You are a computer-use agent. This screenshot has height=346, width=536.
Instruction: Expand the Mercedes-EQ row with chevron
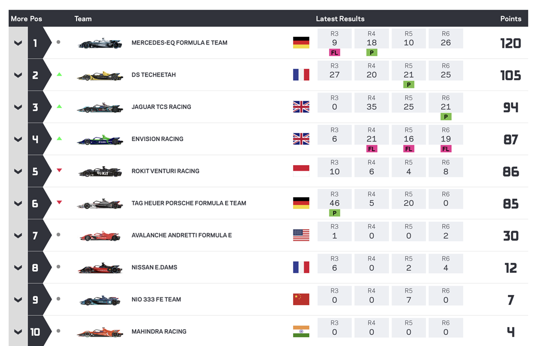tap(18, 43)
